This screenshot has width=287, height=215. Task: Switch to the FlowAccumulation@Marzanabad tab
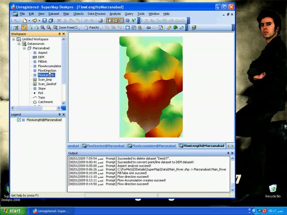(153, 146)
